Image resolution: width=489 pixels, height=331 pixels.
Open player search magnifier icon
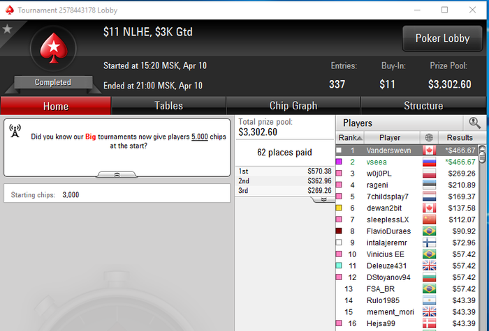point(474,123)
